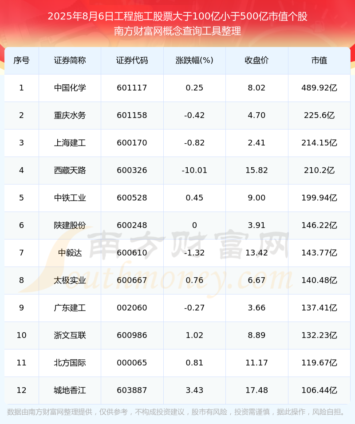355x424 pixels.
Task: Click closing price 6.67
Action: click(x=256, y=280)
